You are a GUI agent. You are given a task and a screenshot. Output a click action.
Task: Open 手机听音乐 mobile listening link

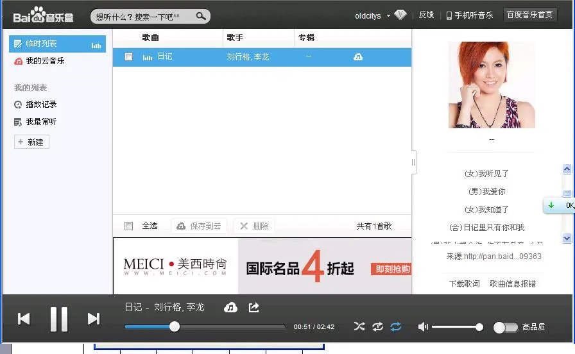tap(469, 15)
